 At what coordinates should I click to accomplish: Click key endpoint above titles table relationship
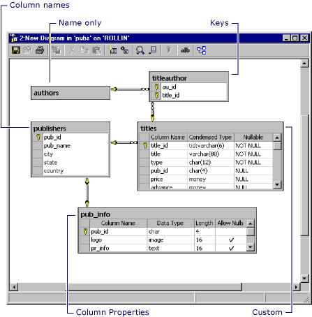[152, 118]
